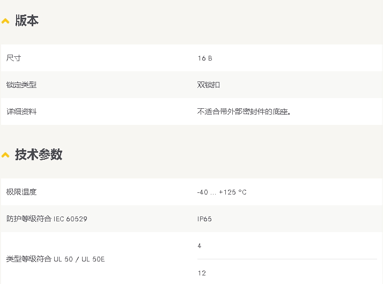The image size is (383, 284).
Task: Click the 技术参数 section heading
Action: pos(39,154)
